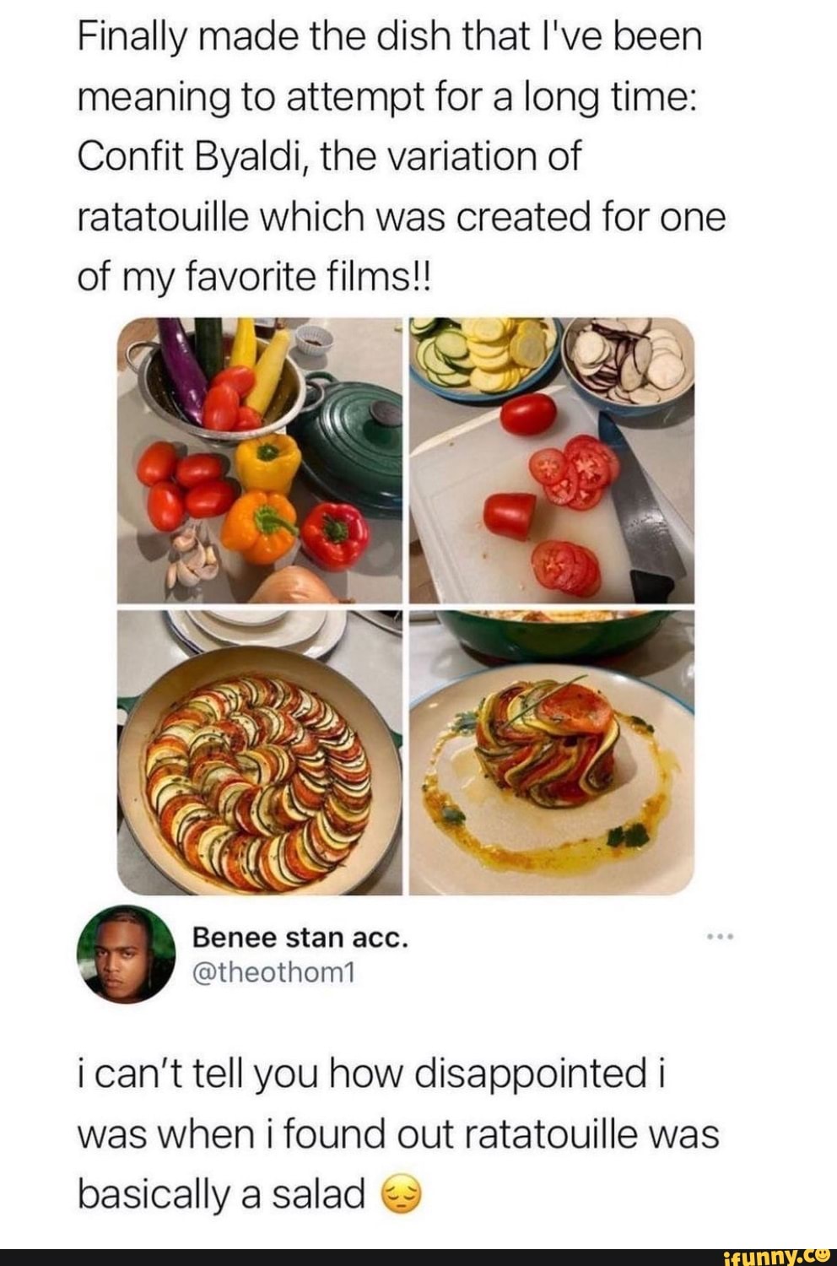Open the three-dot more options menu
The height and width of the screenshot is (1266, 837).
click(721, 937)
